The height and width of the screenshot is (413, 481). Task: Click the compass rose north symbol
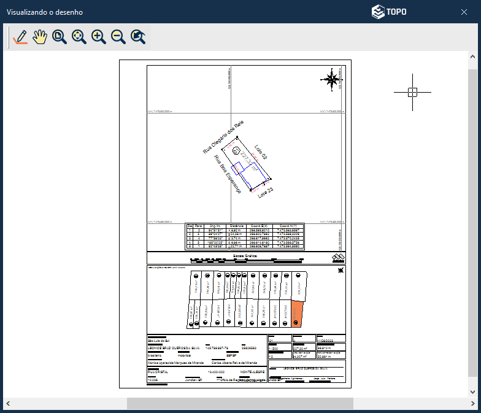pos(331,79)
